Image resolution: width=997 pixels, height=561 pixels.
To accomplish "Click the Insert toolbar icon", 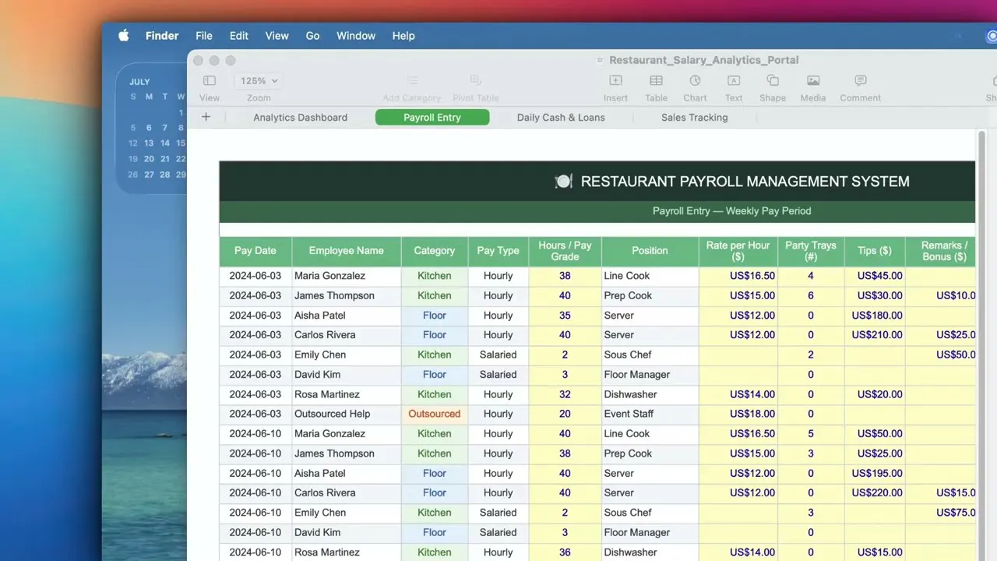I will 615,80.
